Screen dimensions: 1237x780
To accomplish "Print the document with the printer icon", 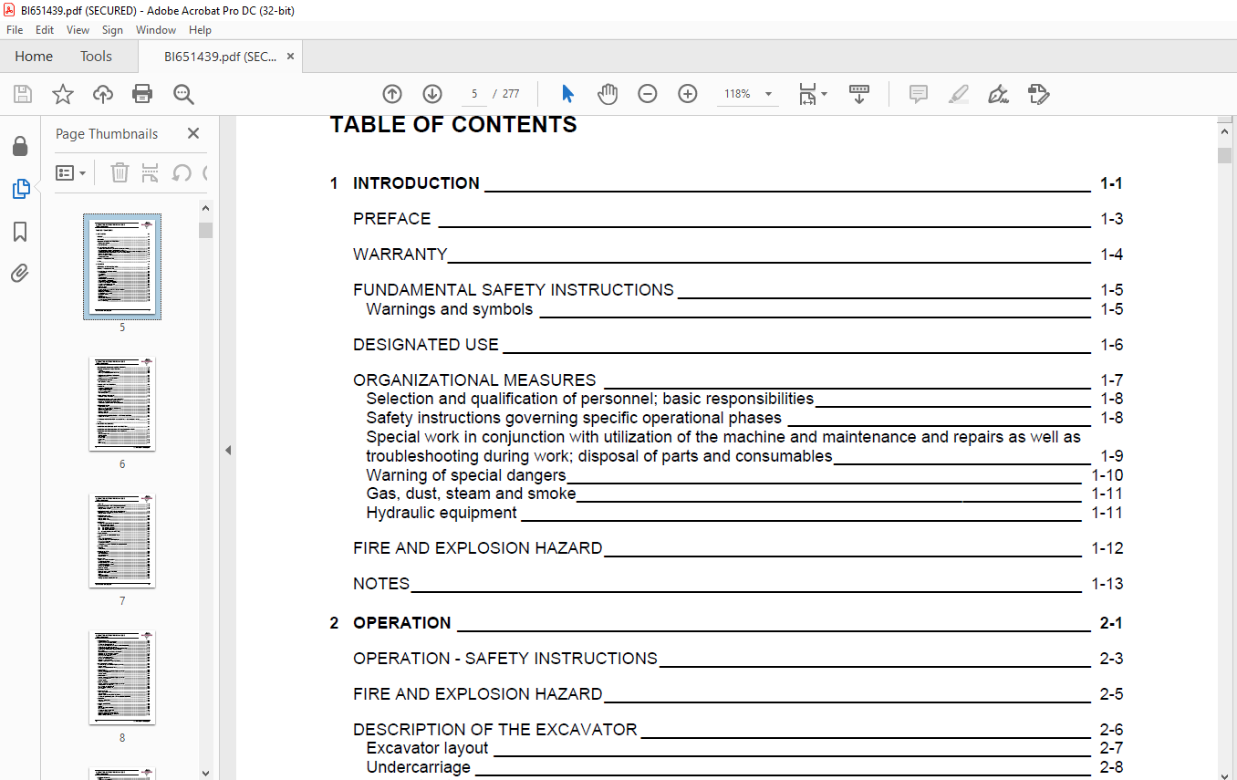I will (142, 94).
